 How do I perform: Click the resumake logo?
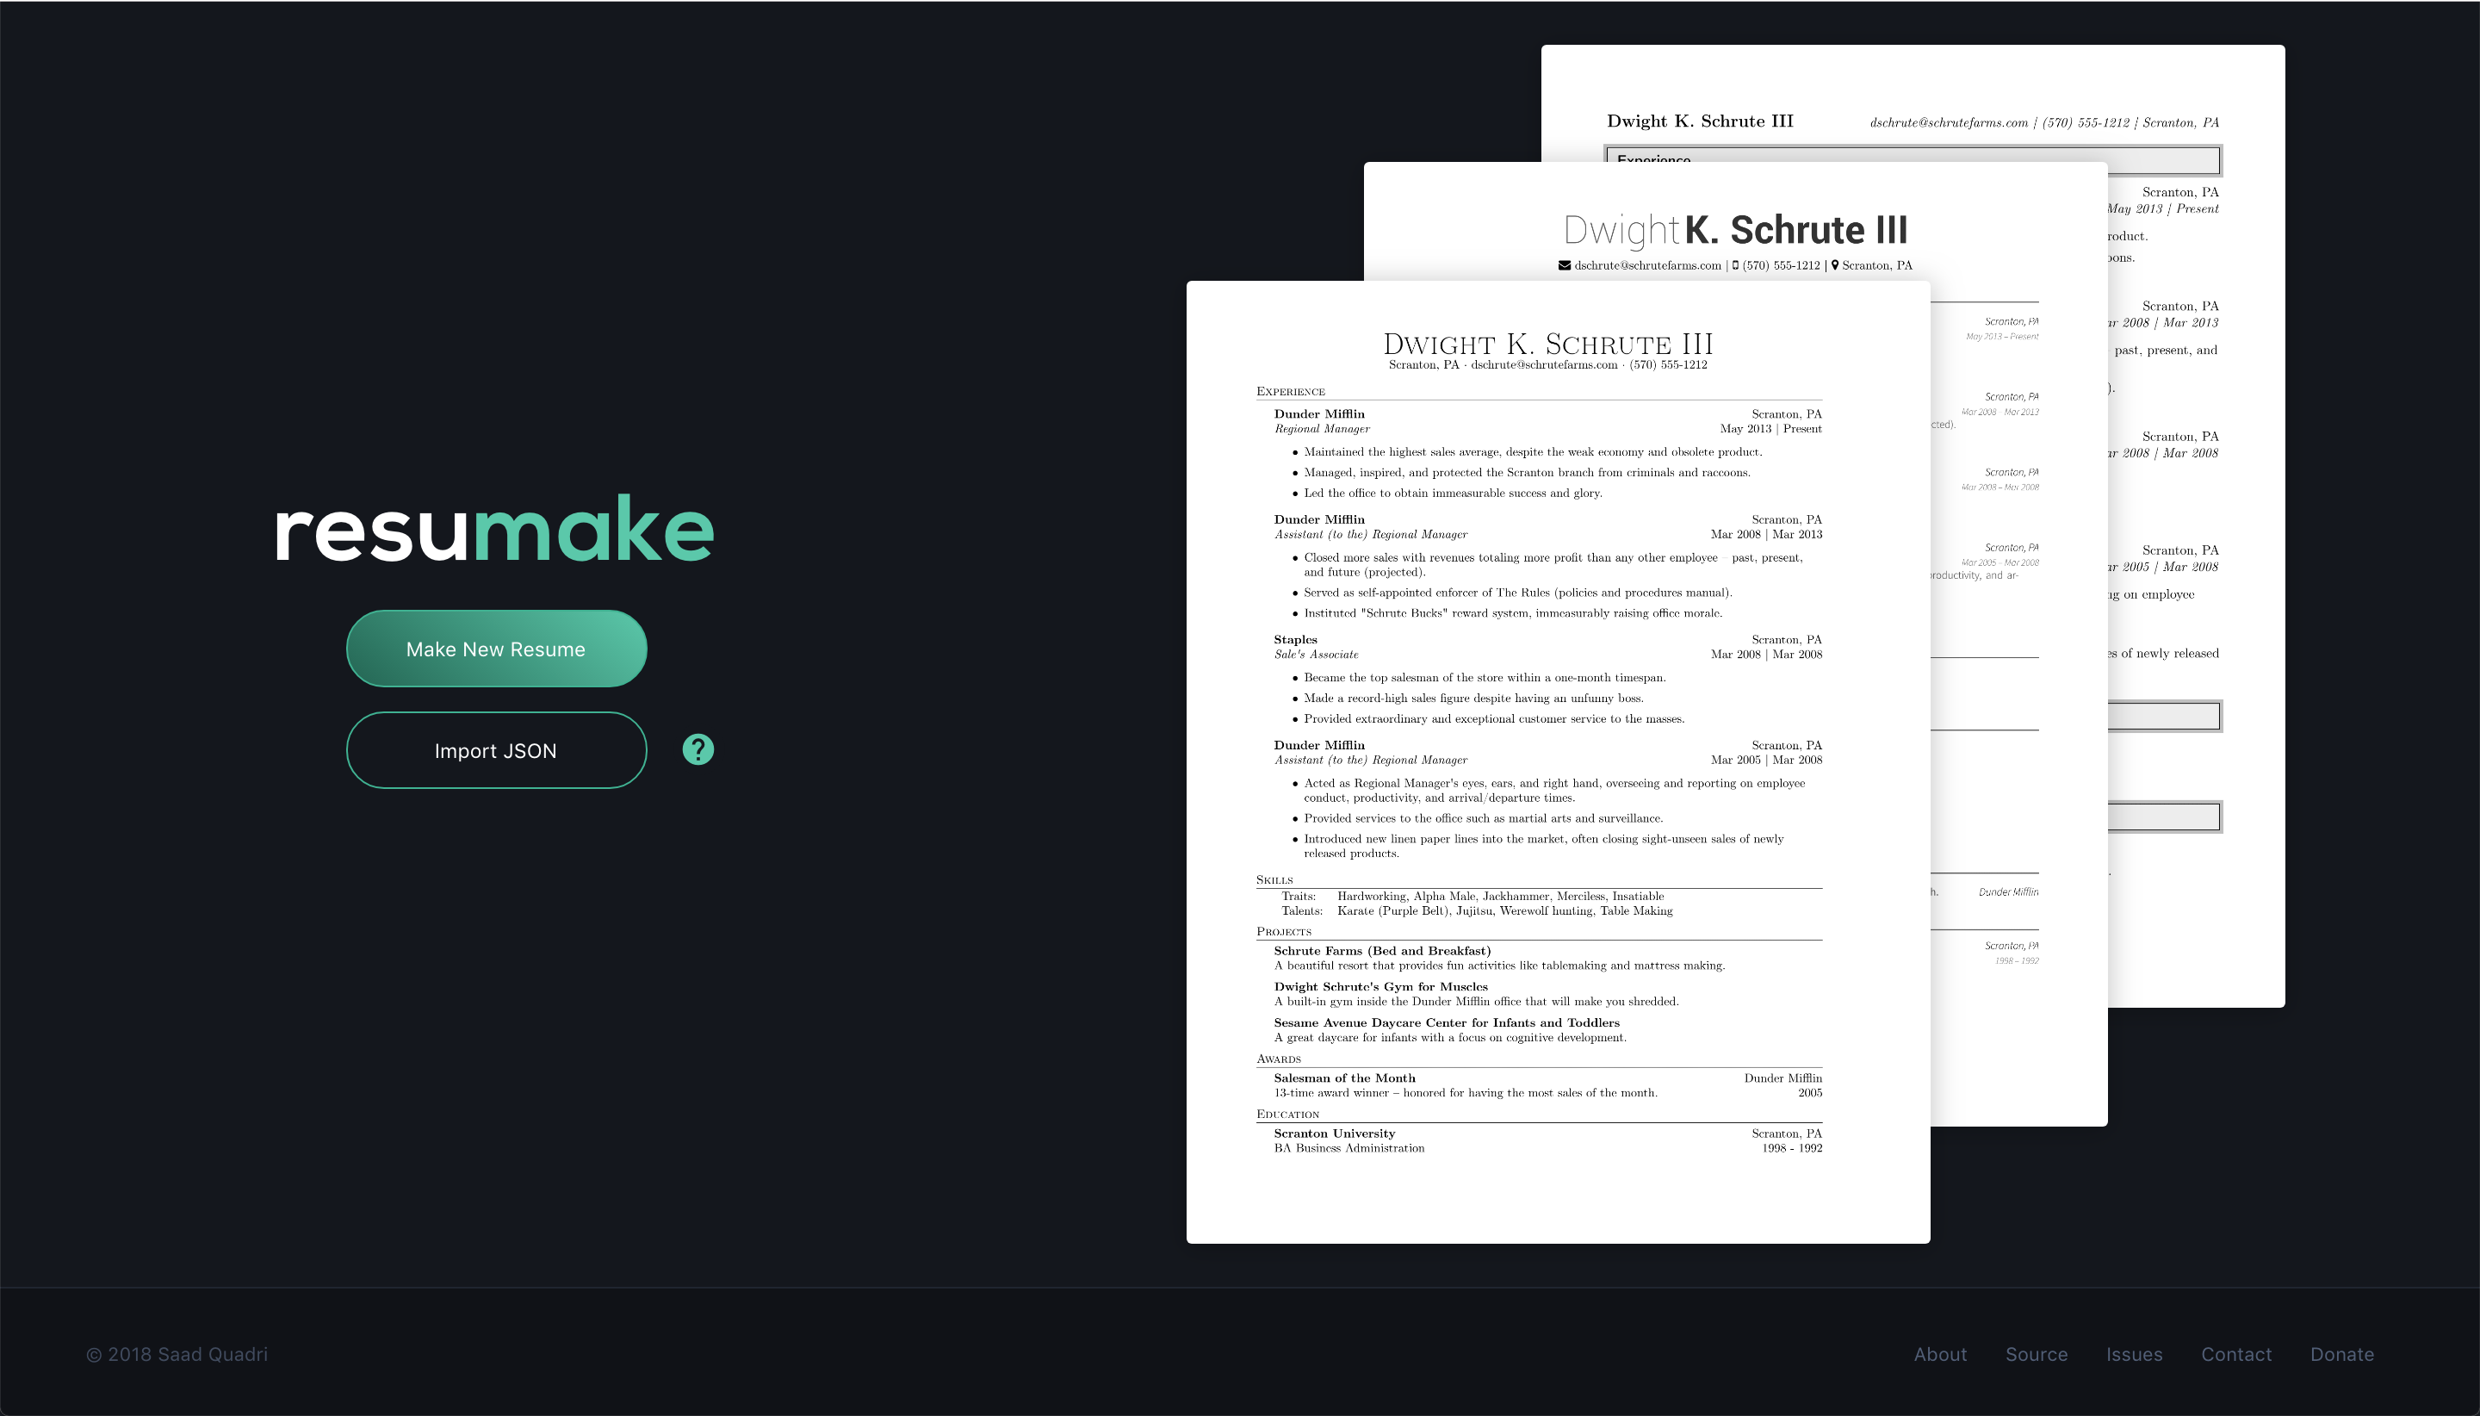495,529
